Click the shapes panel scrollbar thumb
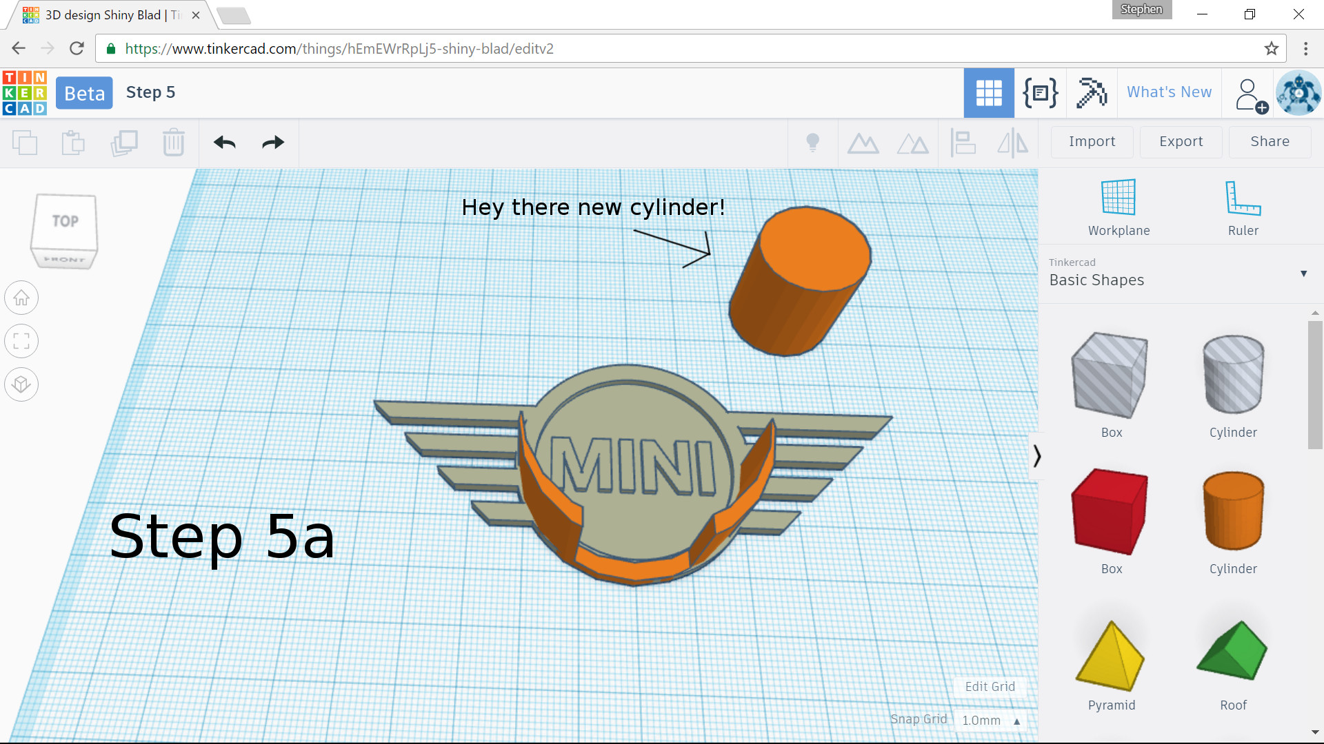 pos(1315,384)
